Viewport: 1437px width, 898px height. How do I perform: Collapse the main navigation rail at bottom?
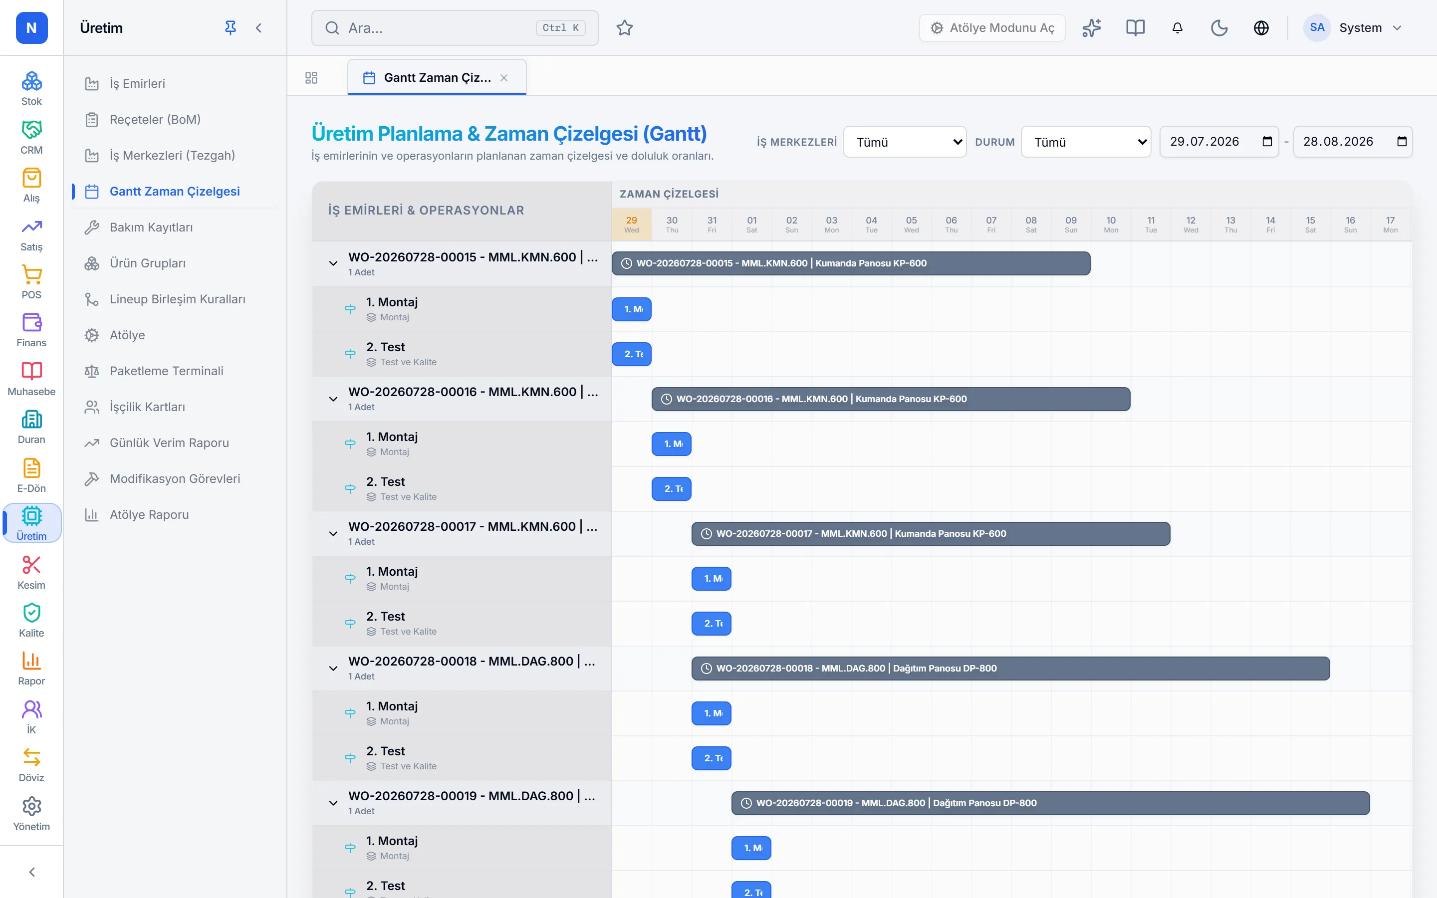click(31, 872)
